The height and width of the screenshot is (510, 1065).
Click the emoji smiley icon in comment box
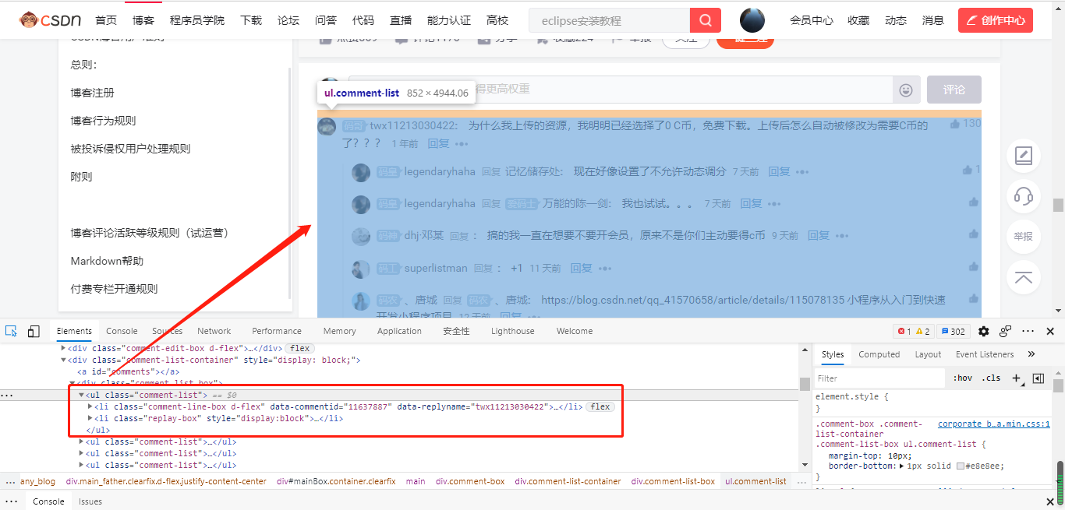pyautogui.click(x=906, y=90)
